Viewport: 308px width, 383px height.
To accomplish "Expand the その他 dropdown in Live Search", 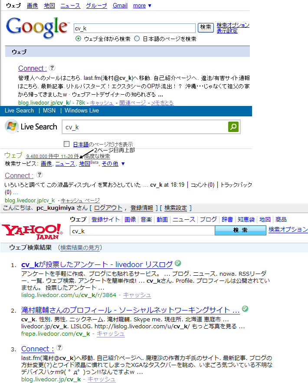I will (x=113, y=164).
